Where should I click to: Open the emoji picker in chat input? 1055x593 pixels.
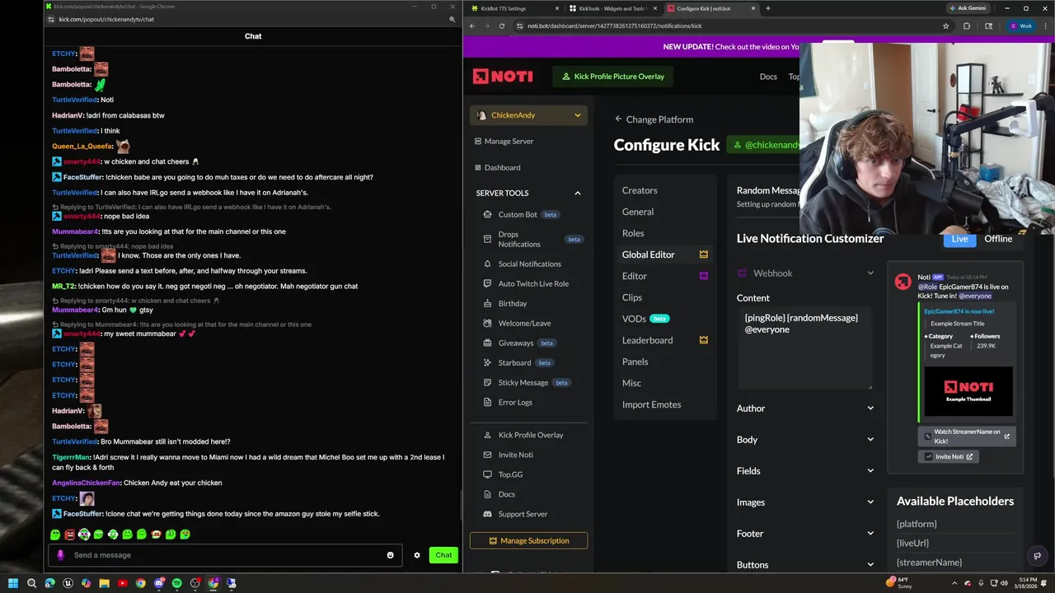tap(391, 555)
